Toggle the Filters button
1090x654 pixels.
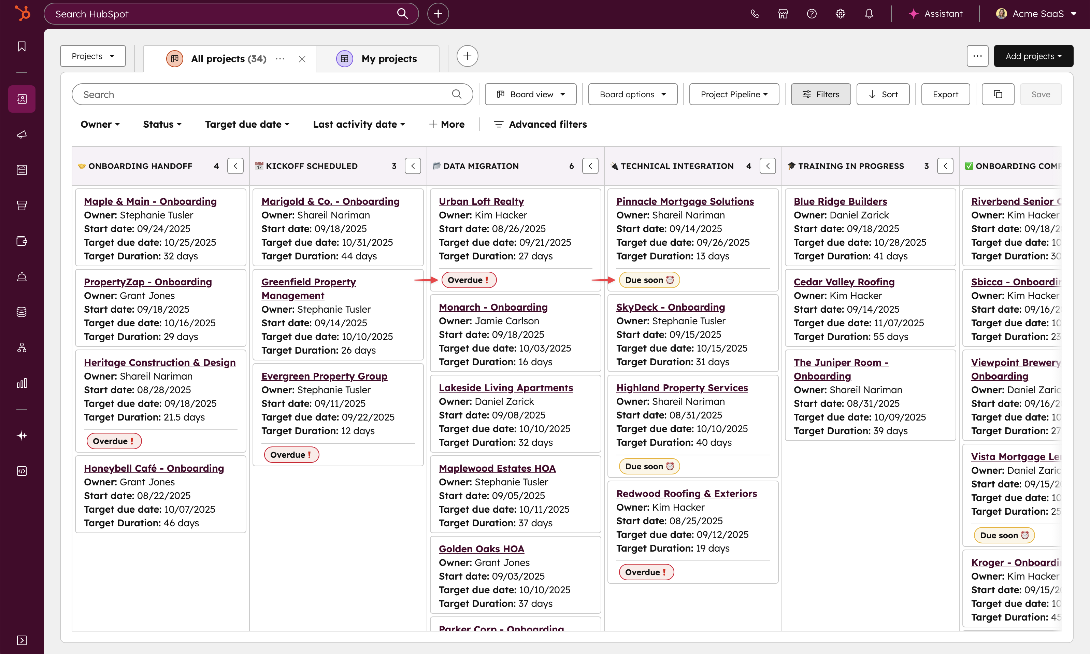(x=820, y=94)
